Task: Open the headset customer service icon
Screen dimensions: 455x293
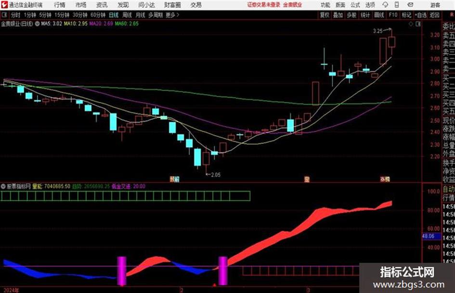Action: click(x=385, y=5)
